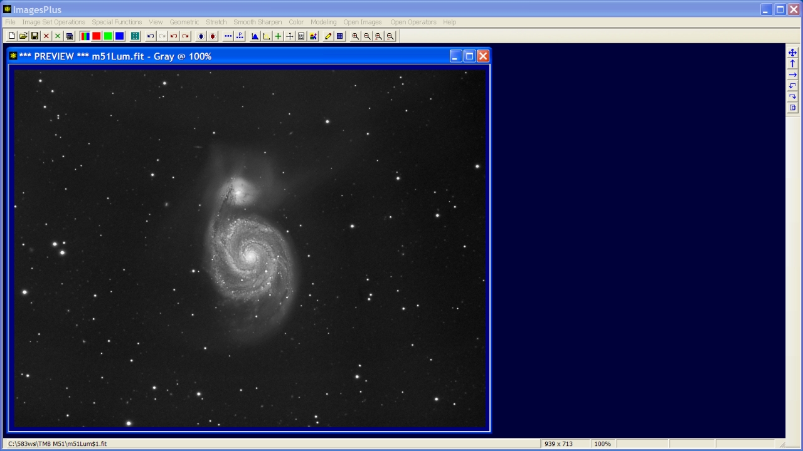Click the ImagesPlus application icon in title bar
803x451 pixels.
point(8,9)
